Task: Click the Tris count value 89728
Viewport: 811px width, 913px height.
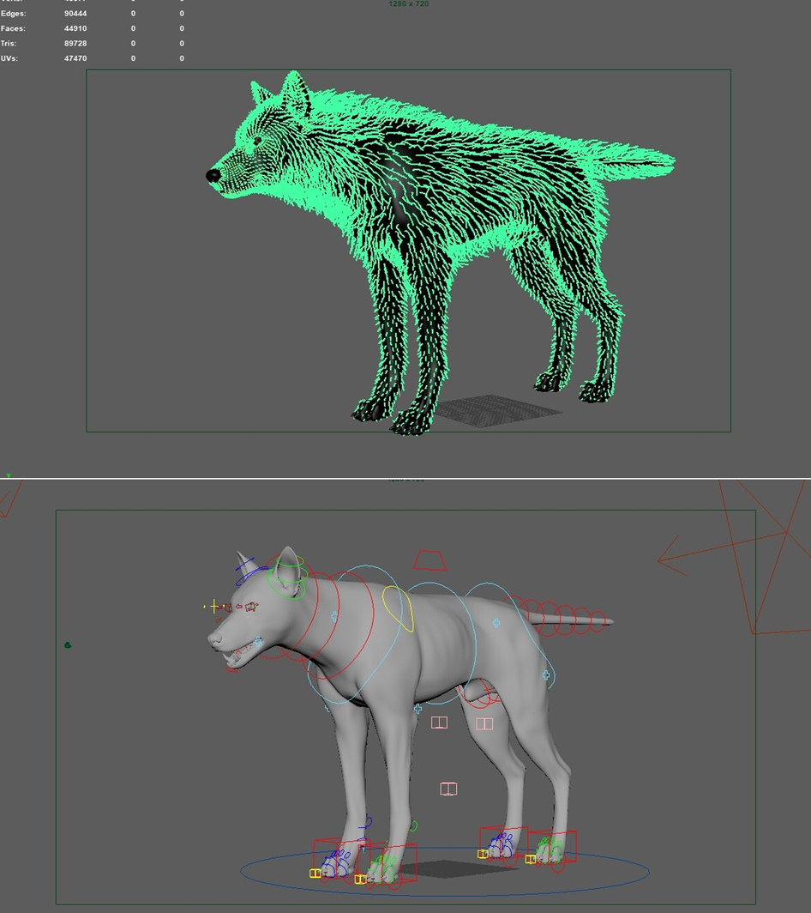Action: tap(75, 43)
